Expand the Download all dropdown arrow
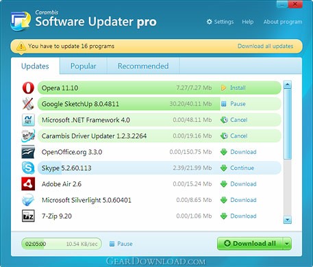This screenshot has height=267, width=313. [x=287, y=244]
